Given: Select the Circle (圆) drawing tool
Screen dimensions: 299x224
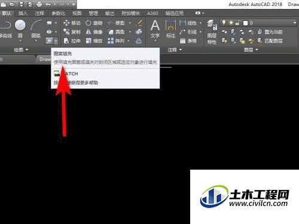Looking at the screenshot, I should click(20, 29).
